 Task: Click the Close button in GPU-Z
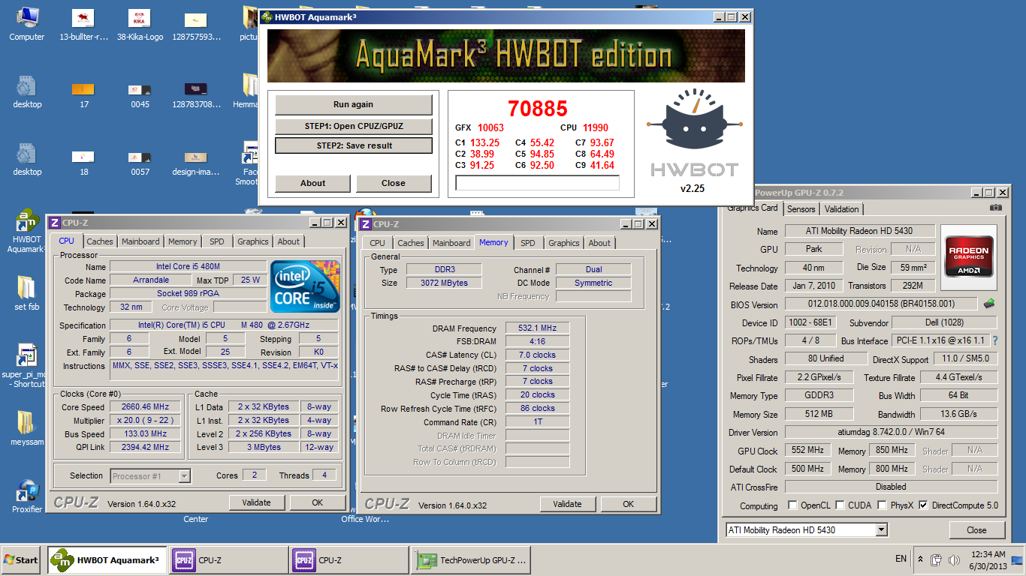[x=976, y=530]
